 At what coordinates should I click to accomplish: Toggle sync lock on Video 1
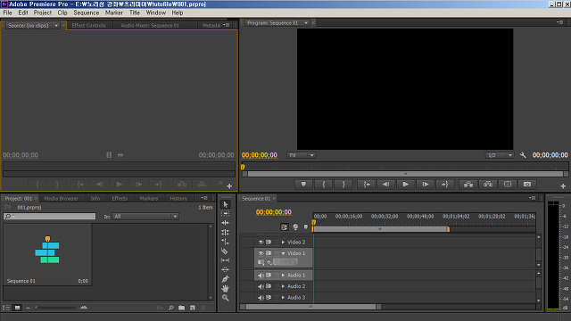pos(269,253)
